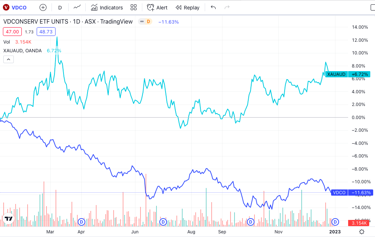Click the Mar label on time axis
This screenshot has width=375, height=237.
pyautogui.click(x=50, y=232)
